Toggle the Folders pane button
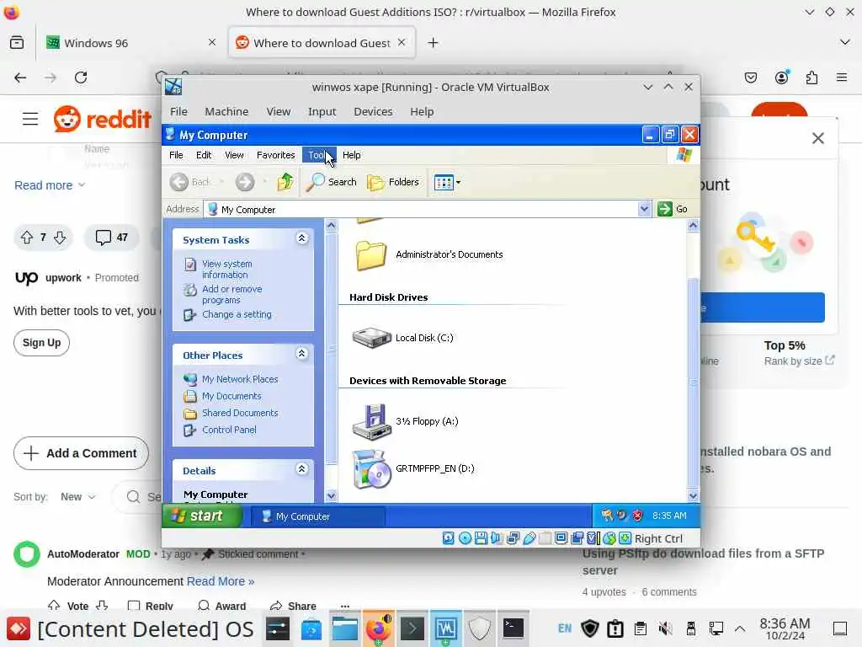The width and height of the screenshot is (862, 647). coord(393,182)
